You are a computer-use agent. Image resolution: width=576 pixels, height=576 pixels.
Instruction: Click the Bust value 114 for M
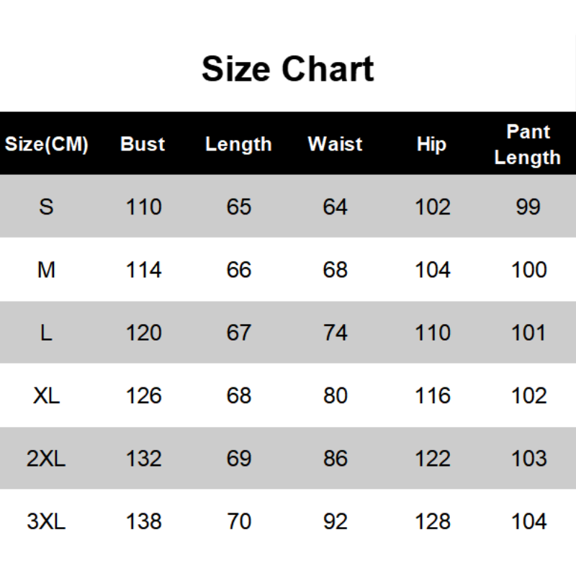pos(144,270)
